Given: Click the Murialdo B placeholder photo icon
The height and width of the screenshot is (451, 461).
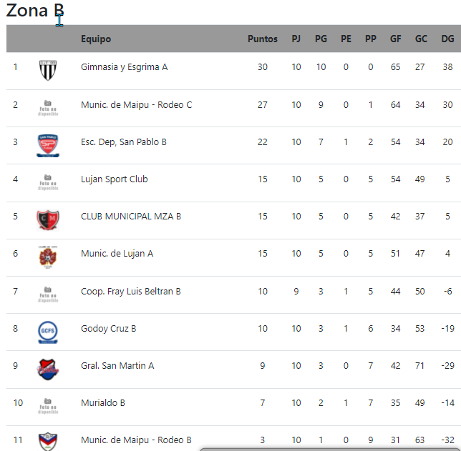Looking at the screenshot, I should (x=48, y=406).
